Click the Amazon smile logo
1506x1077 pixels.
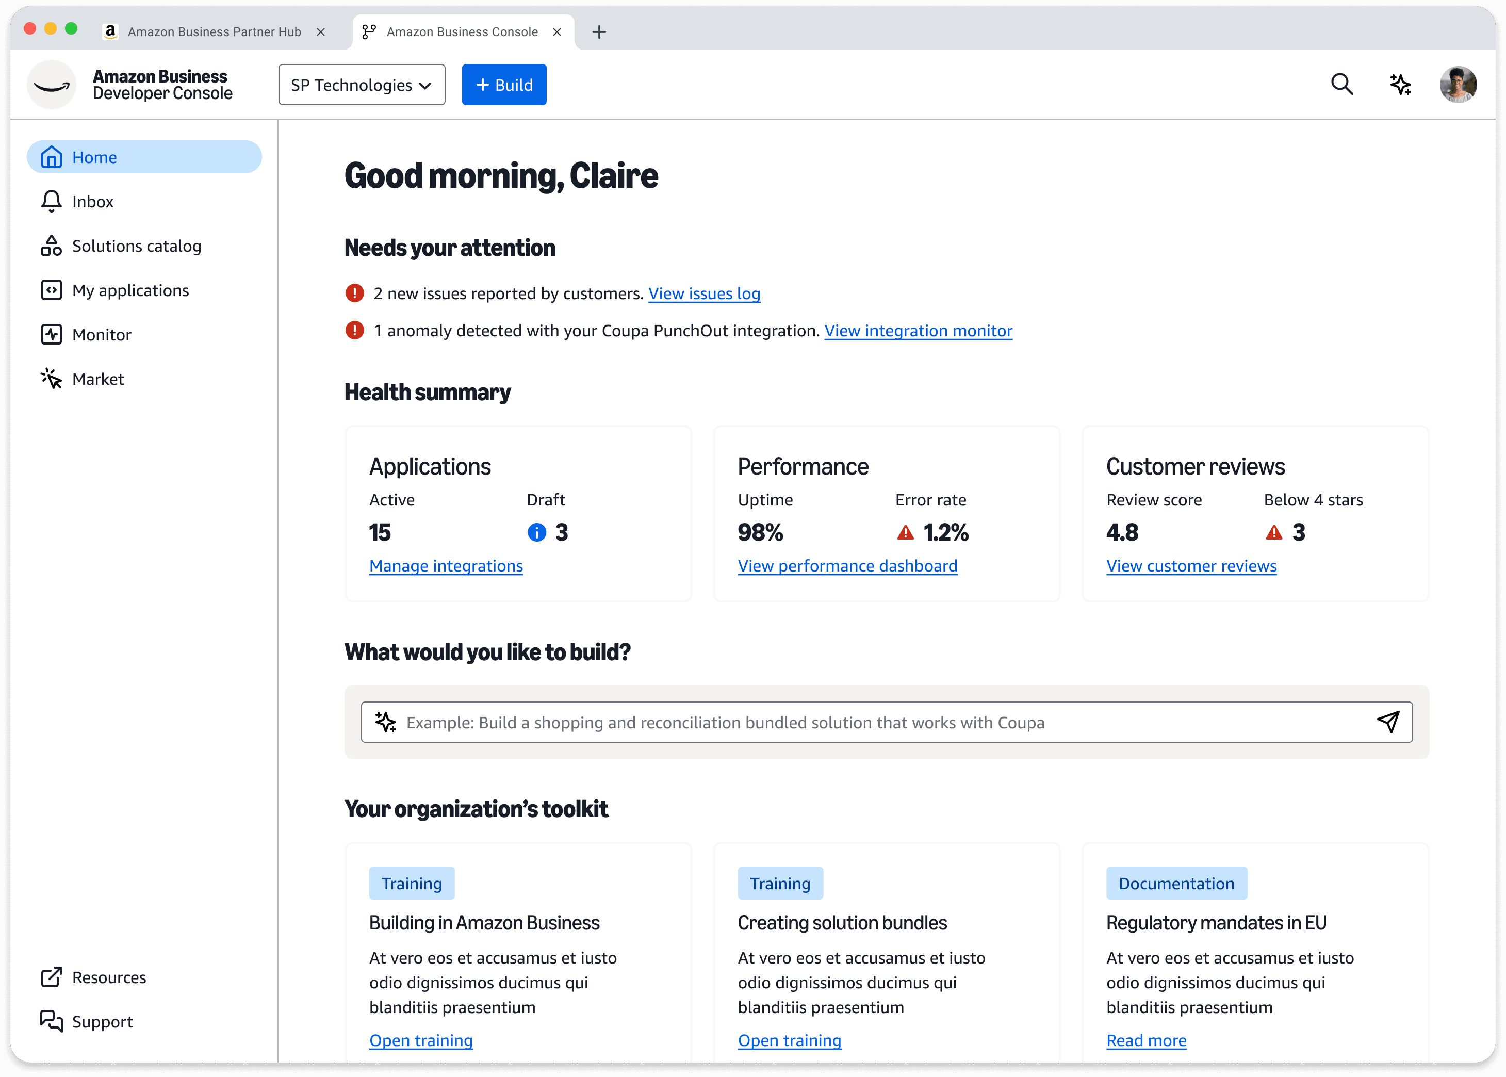coord(52,85)
